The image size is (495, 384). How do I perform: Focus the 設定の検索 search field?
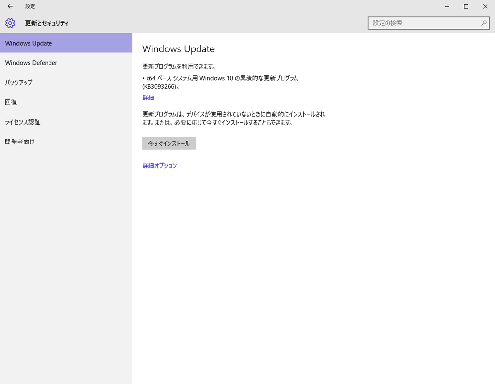pos(428,23)
